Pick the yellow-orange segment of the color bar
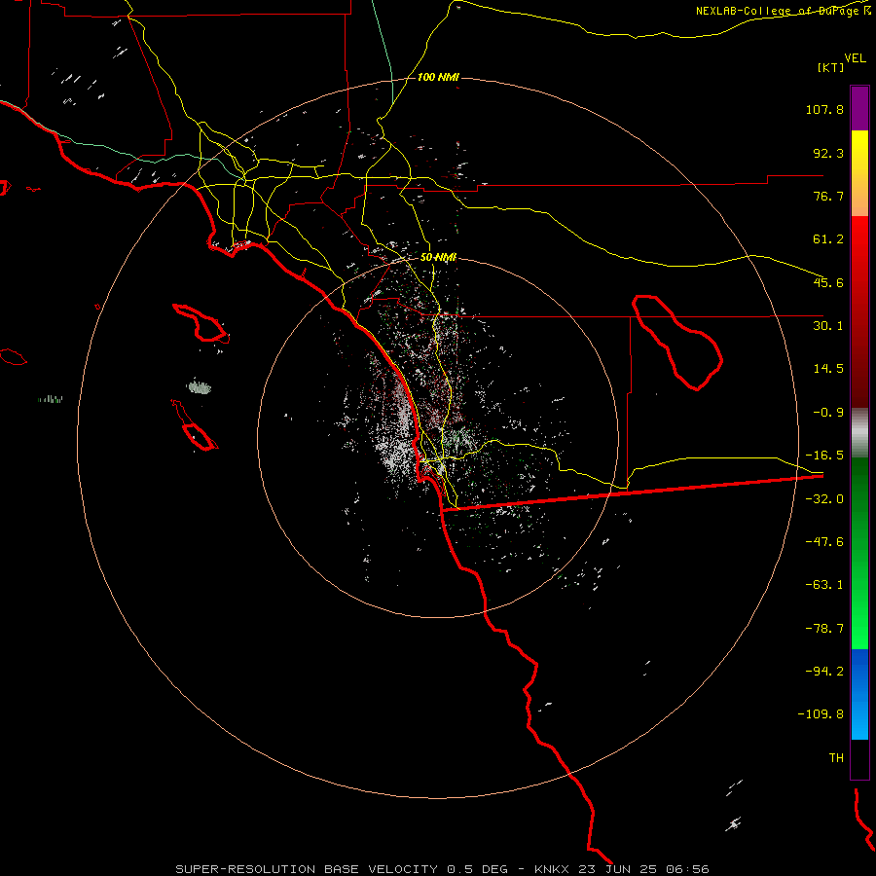The image size is (876, 876). [859, 173]
